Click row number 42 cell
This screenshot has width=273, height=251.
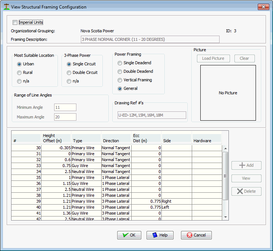coord(26,218)
